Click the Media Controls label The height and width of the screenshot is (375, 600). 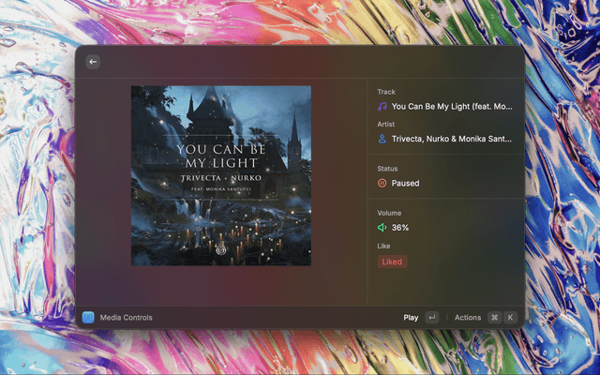tap(126, 317)
